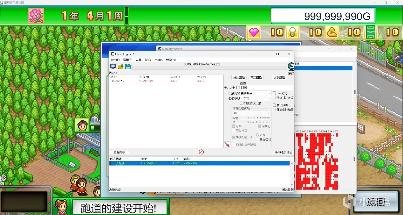Toggle 可写 checkbox
This screenshot has height=215, width=403.
[x=234, y=126]
